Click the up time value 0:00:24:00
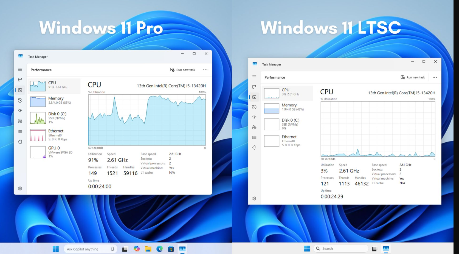Viewport: 459px width, 254px height. click(100, 187)
